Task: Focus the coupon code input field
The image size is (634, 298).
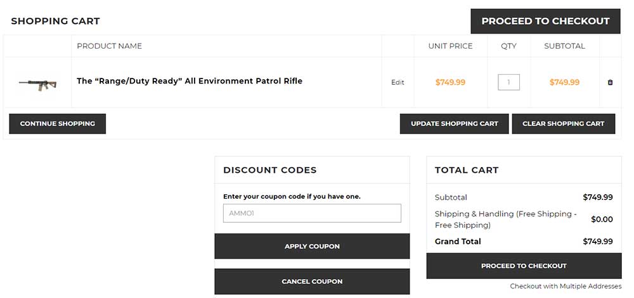Action: [312, 213]
